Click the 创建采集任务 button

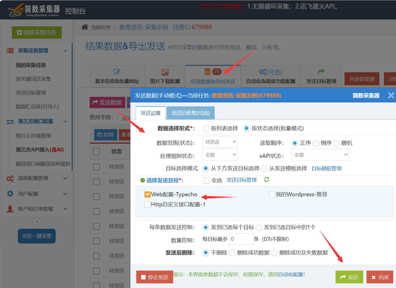pyautogui.click(x=37, y=33)
